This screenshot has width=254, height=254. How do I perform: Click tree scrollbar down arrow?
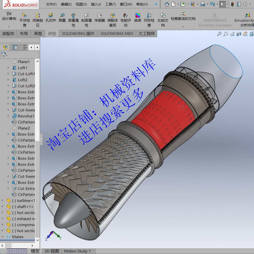(37, 240)
